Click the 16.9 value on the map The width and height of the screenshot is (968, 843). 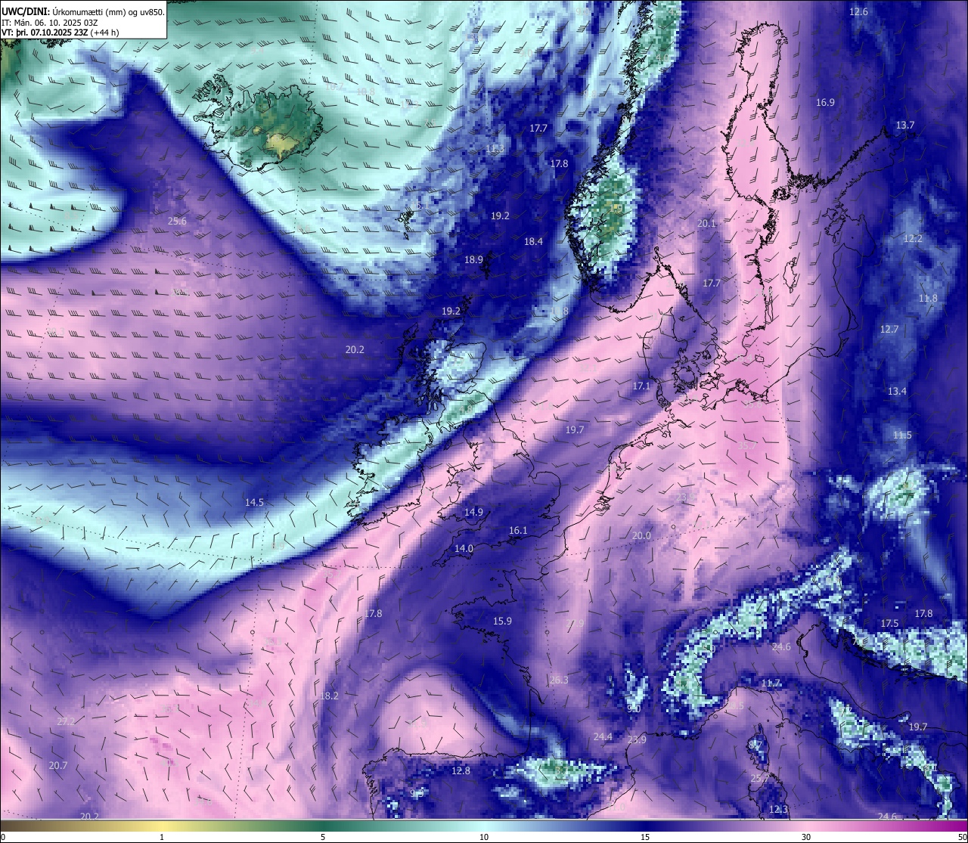point(825,103)
